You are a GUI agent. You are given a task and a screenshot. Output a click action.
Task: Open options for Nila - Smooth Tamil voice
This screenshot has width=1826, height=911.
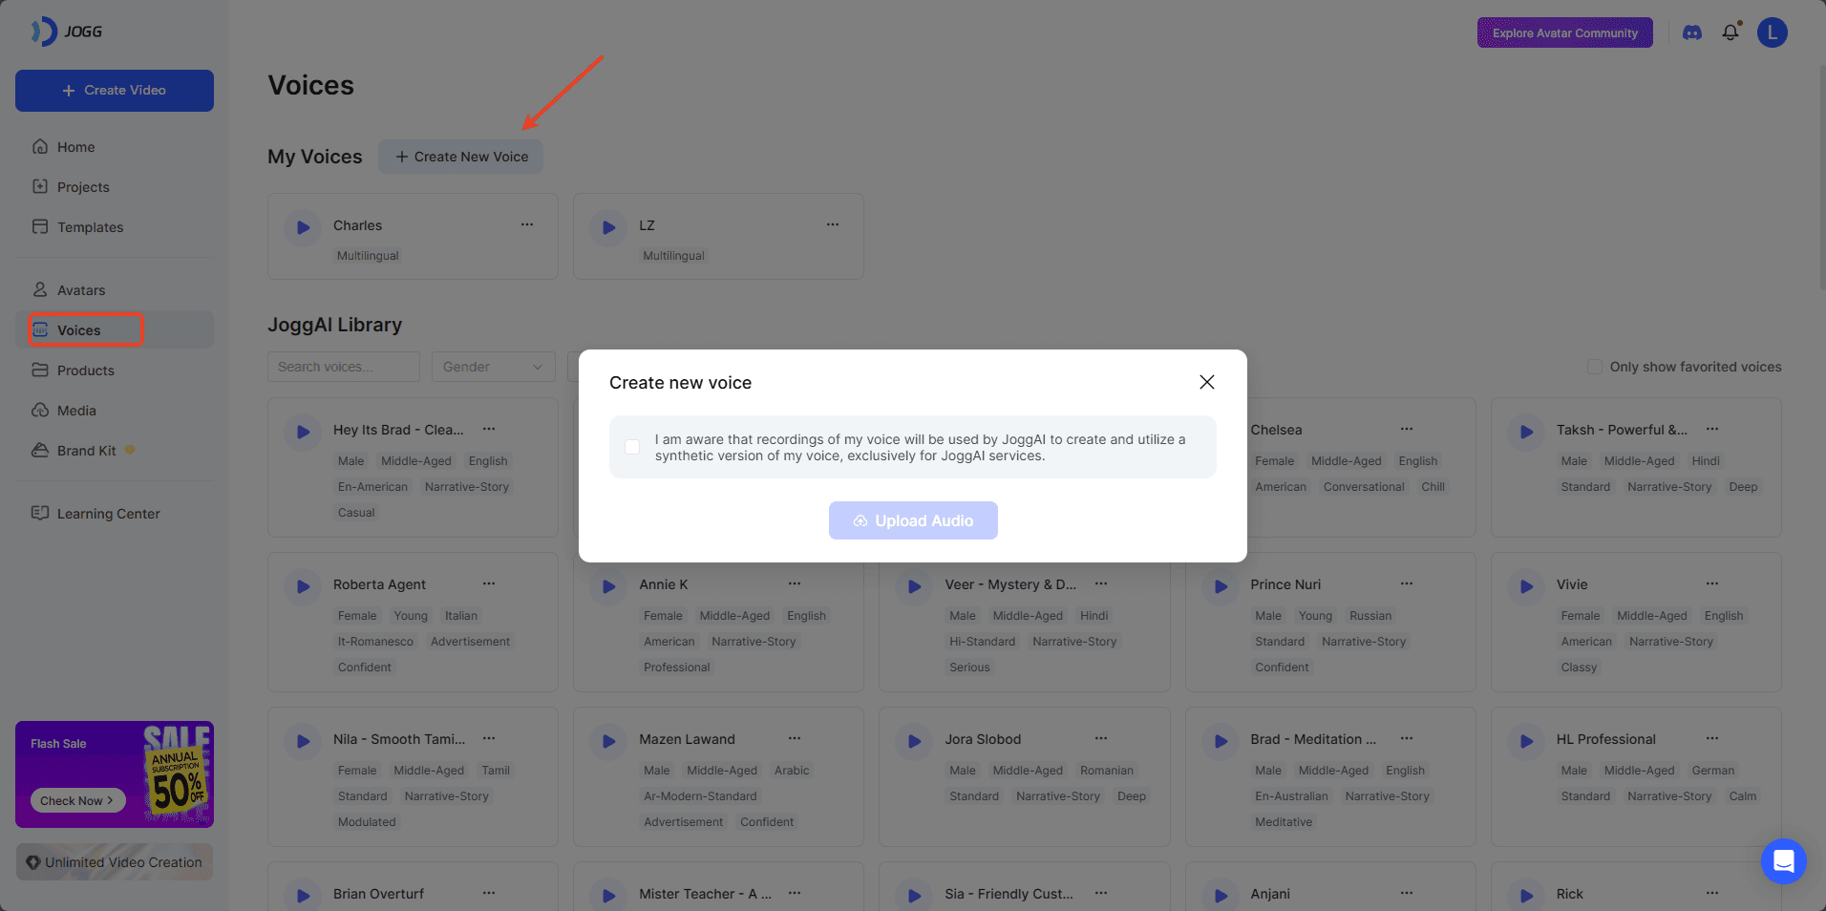pyautogui.click(x=489, y=738)
